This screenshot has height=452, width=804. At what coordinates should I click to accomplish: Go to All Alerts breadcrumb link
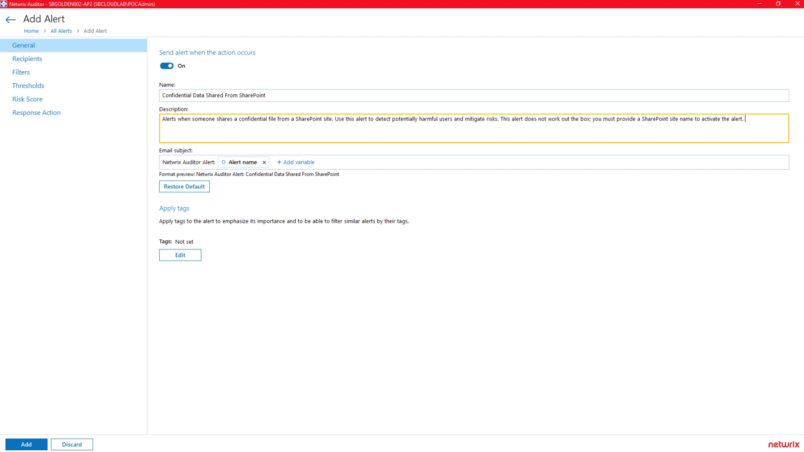pos(61,31)
